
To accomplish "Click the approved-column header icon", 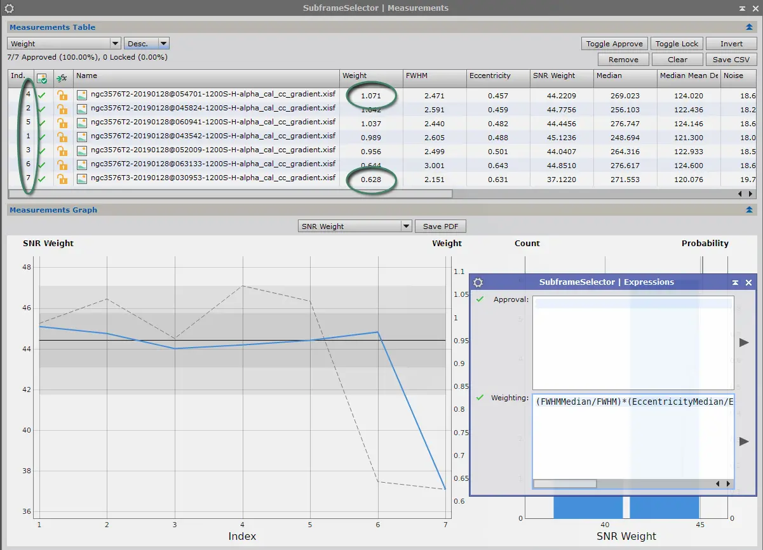I will (42, 78).
